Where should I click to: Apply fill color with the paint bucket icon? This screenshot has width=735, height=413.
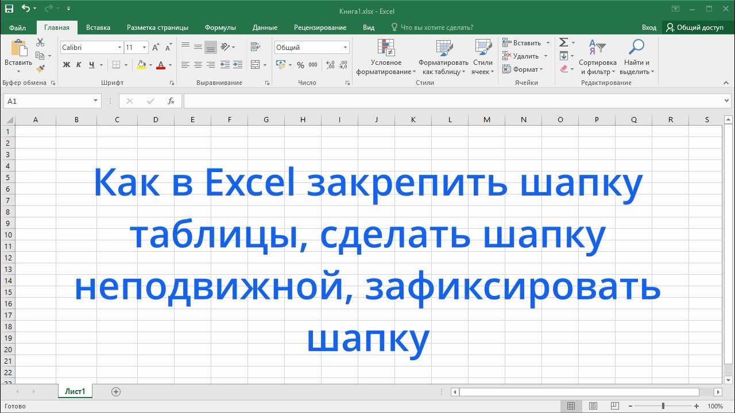tap(141, 65)
